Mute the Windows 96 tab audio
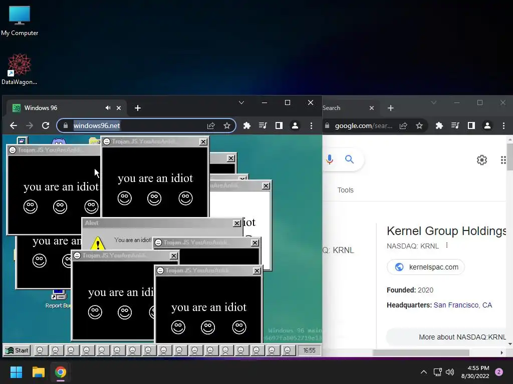The width and height of the screenshot is (513, 384). pyautogui.click(x=108, y=108)
